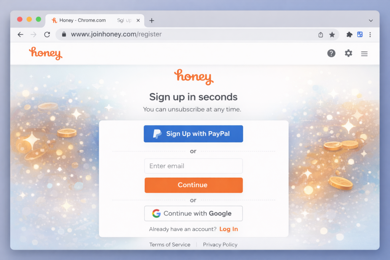Screen dimensions: 390x260
Task: Follow the Log In link
Action: 229,229
